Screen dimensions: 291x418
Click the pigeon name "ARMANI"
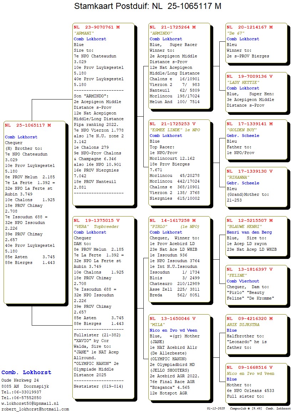pos(84,33)
